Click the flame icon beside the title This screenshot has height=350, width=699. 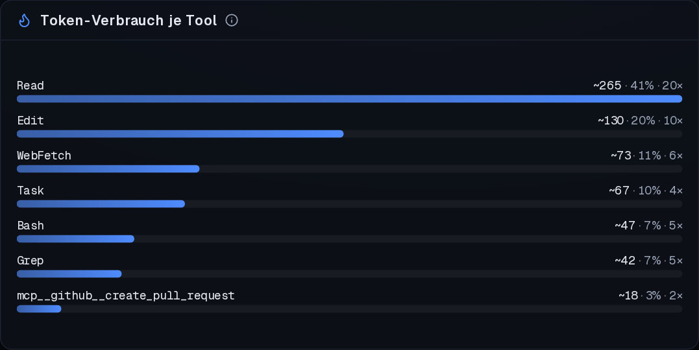(25, 21)
